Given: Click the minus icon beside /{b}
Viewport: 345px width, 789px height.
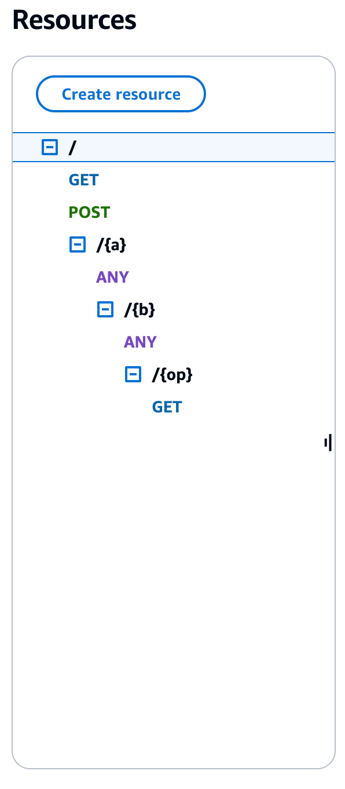Looking at the screenshot, I should click(x=105, y=309).
